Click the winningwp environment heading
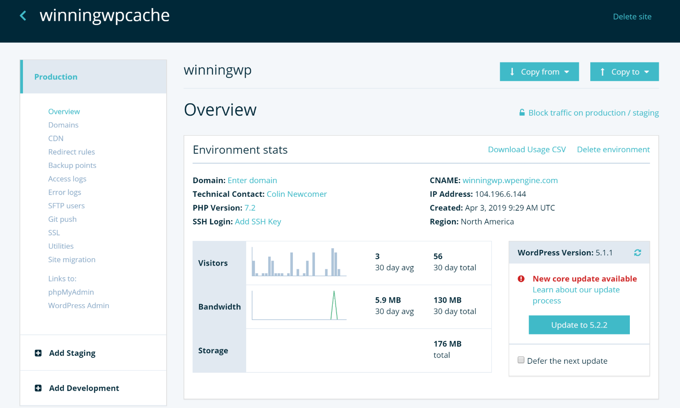 click(x=218, y=70)
